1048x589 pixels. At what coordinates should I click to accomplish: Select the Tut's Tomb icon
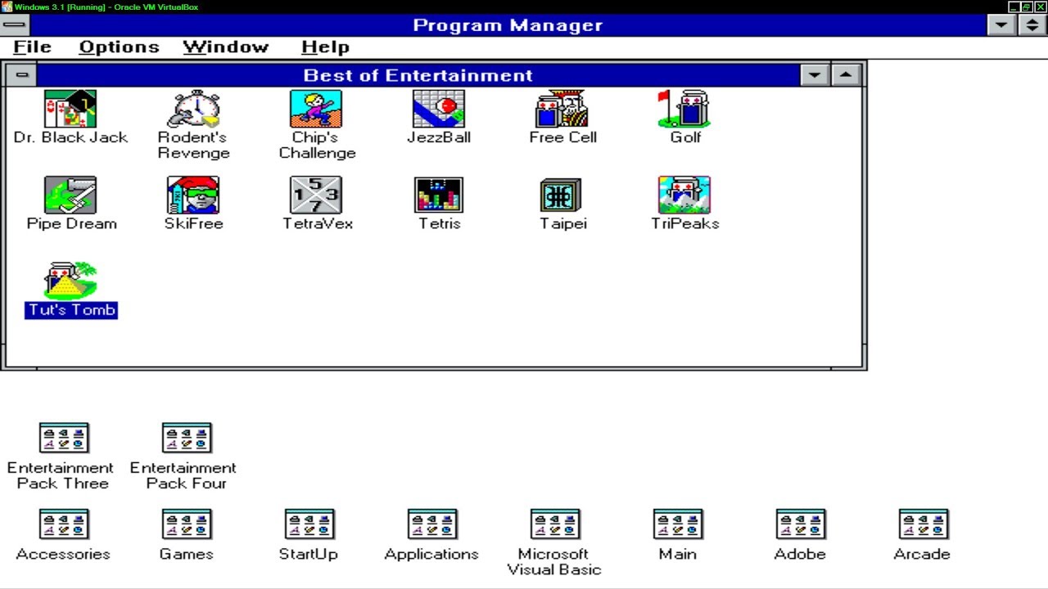click(x=70, y=281)
